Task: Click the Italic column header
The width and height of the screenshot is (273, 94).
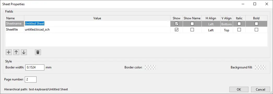Action: coord(239,18)
